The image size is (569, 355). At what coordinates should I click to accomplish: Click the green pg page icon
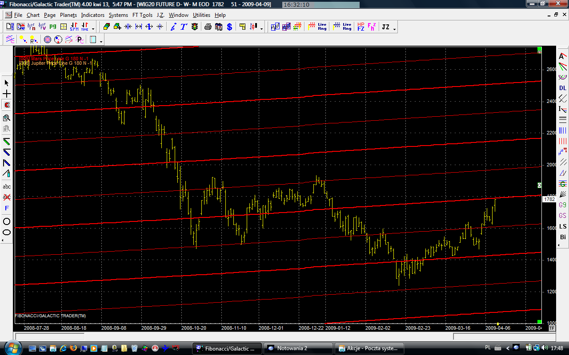[x=53, y=27]
